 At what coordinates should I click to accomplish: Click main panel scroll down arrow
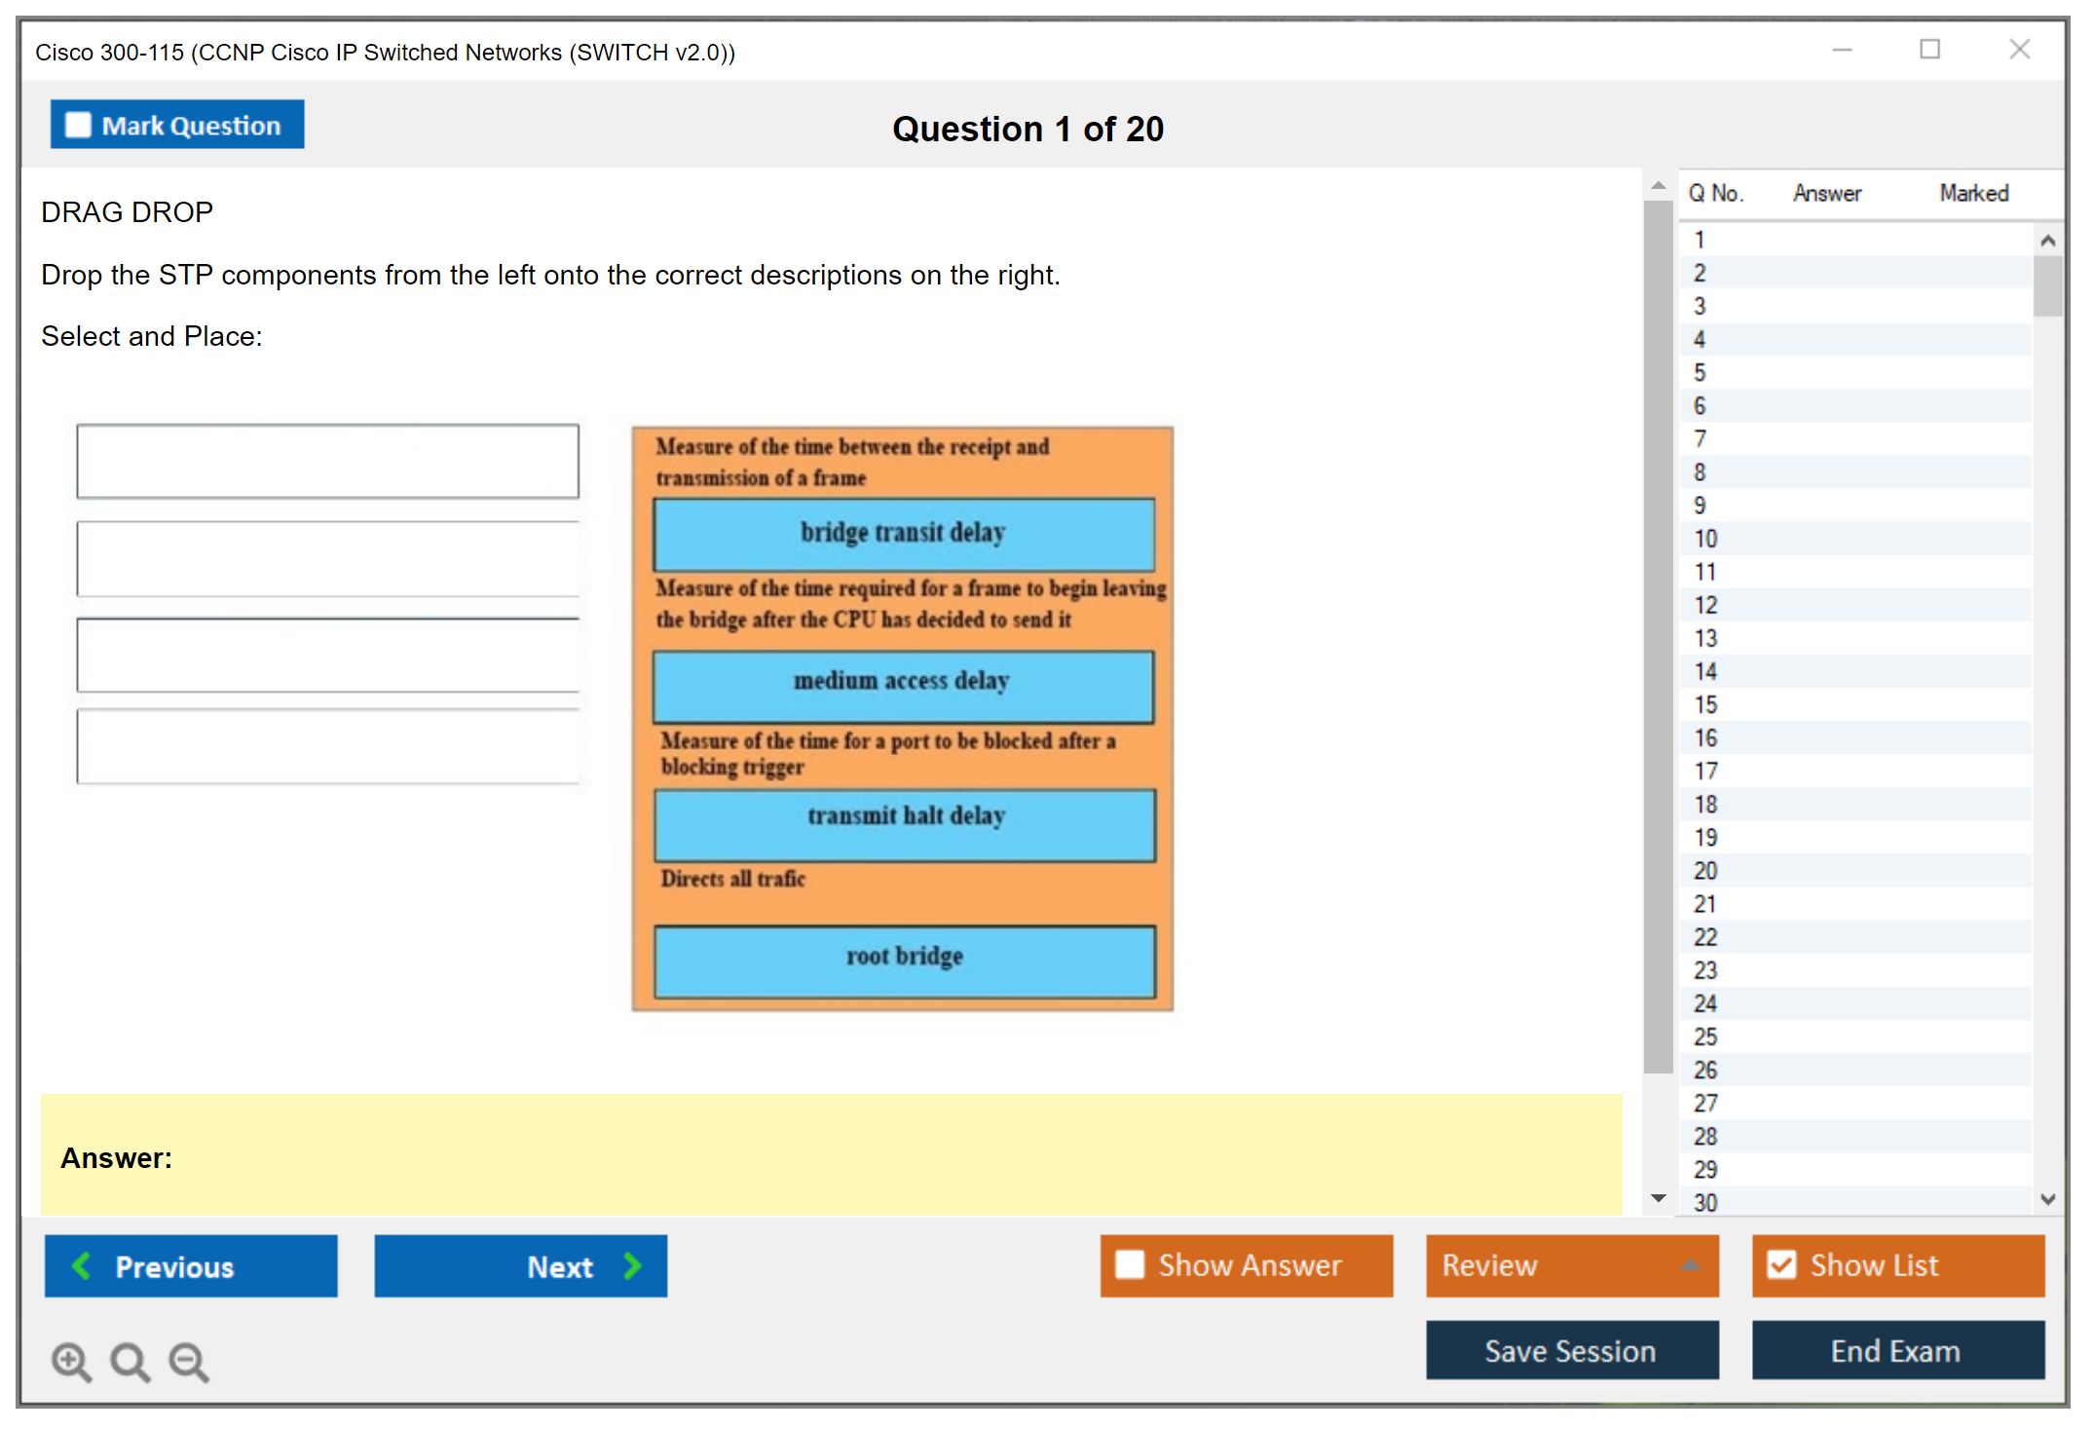[x=1659, y=1198]
